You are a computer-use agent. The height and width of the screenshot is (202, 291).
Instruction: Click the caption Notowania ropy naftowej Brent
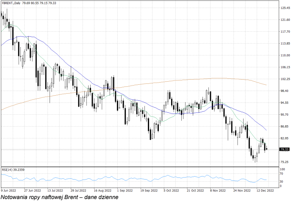(x=60, y=197)
